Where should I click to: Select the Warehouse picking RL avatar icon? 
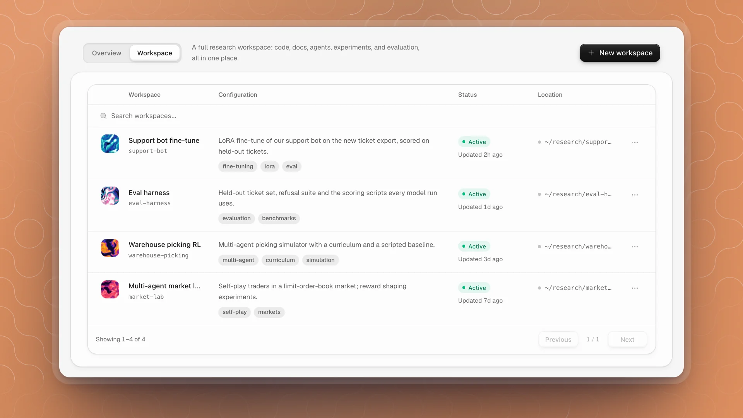(110, 248)
